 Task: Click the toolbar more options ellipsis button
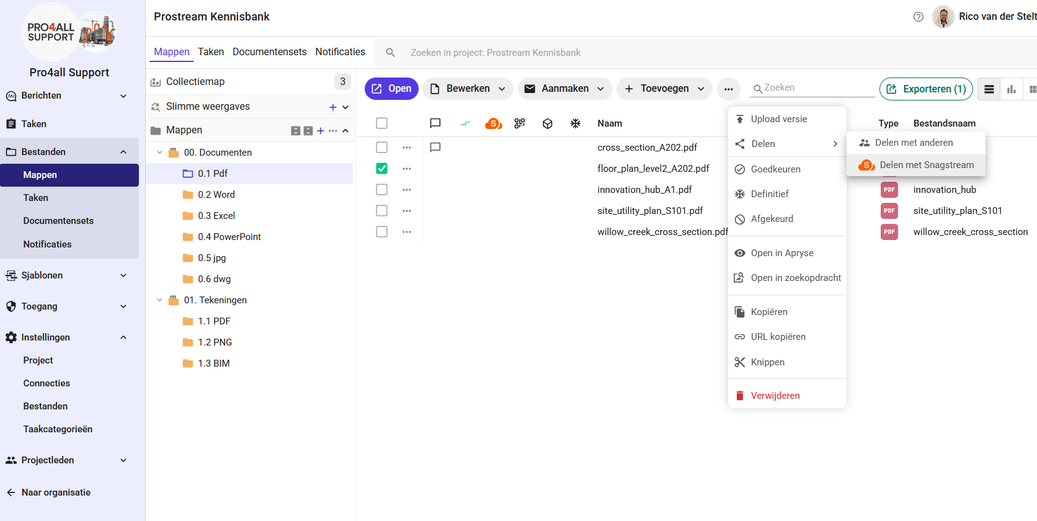click(729, 89)
